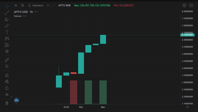Select the text annotation tool
The height and width of the screenshot is (112, 198).
7,32
